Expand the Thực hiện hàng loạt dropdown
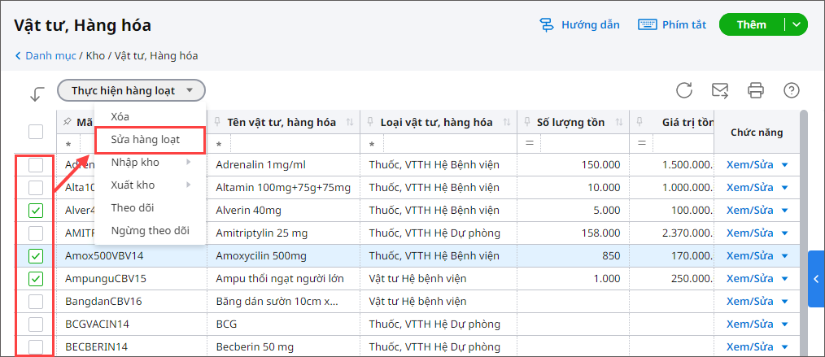Viewport: 825px width, 357px height. pyautogui.click(x=131, y=90)
